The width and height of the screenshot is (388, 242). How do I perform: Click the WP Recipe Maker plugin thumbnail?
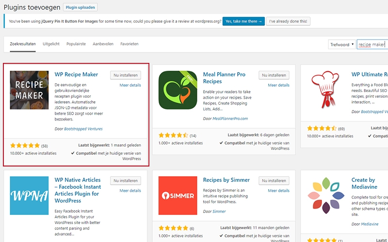[29, 90]
